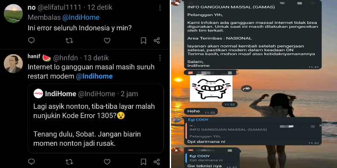
Task: Bookmark hanif's tweet
Action: pyautogui.click(x=144, y=162)
